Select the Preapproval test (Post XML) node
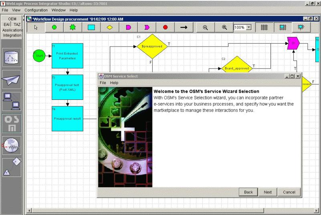 pyautogui.click(x=67, y=87)
